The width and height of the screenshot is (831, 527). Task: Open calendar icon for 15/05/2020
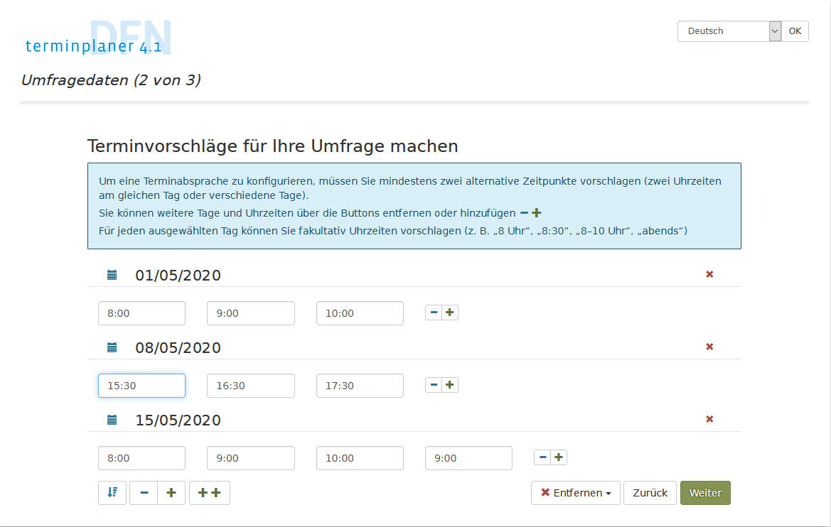click(x=112, y=420)
